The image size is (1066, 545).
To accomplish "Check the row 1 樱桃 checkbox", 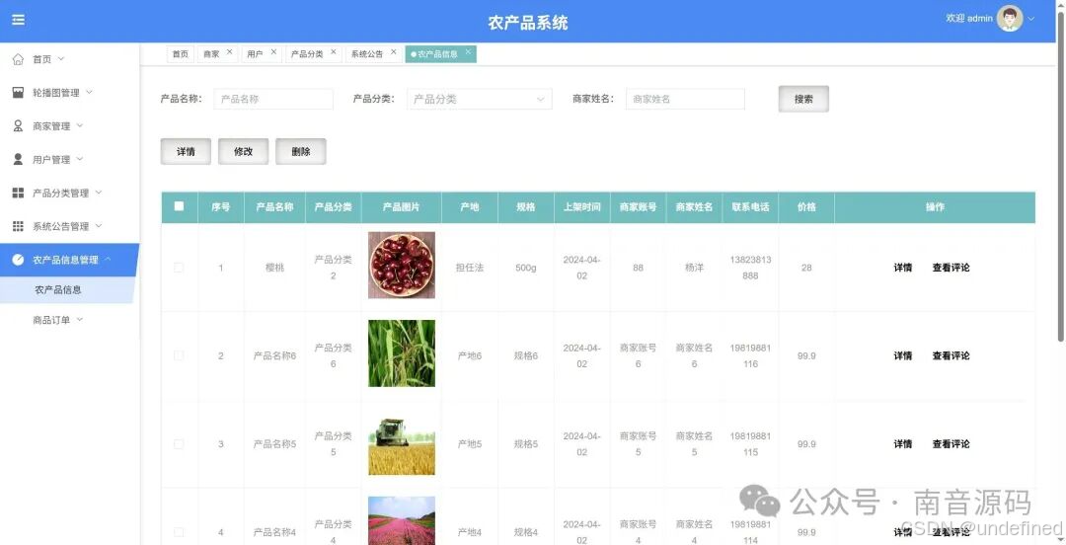I will click(179, 268).
